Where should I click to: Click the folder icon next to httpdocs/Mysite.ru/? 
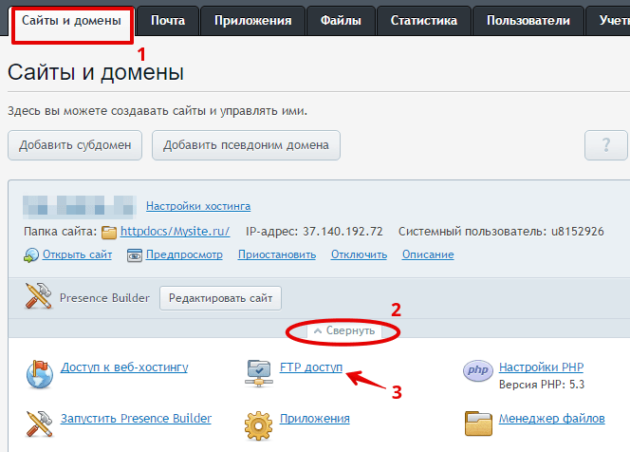109,233
